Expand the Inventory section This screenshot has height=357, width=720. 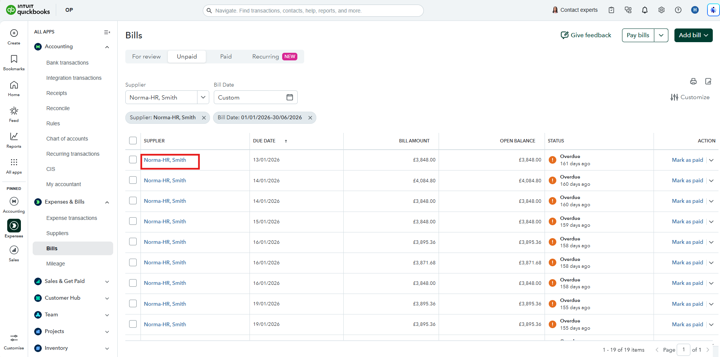[x=107, y=348]
